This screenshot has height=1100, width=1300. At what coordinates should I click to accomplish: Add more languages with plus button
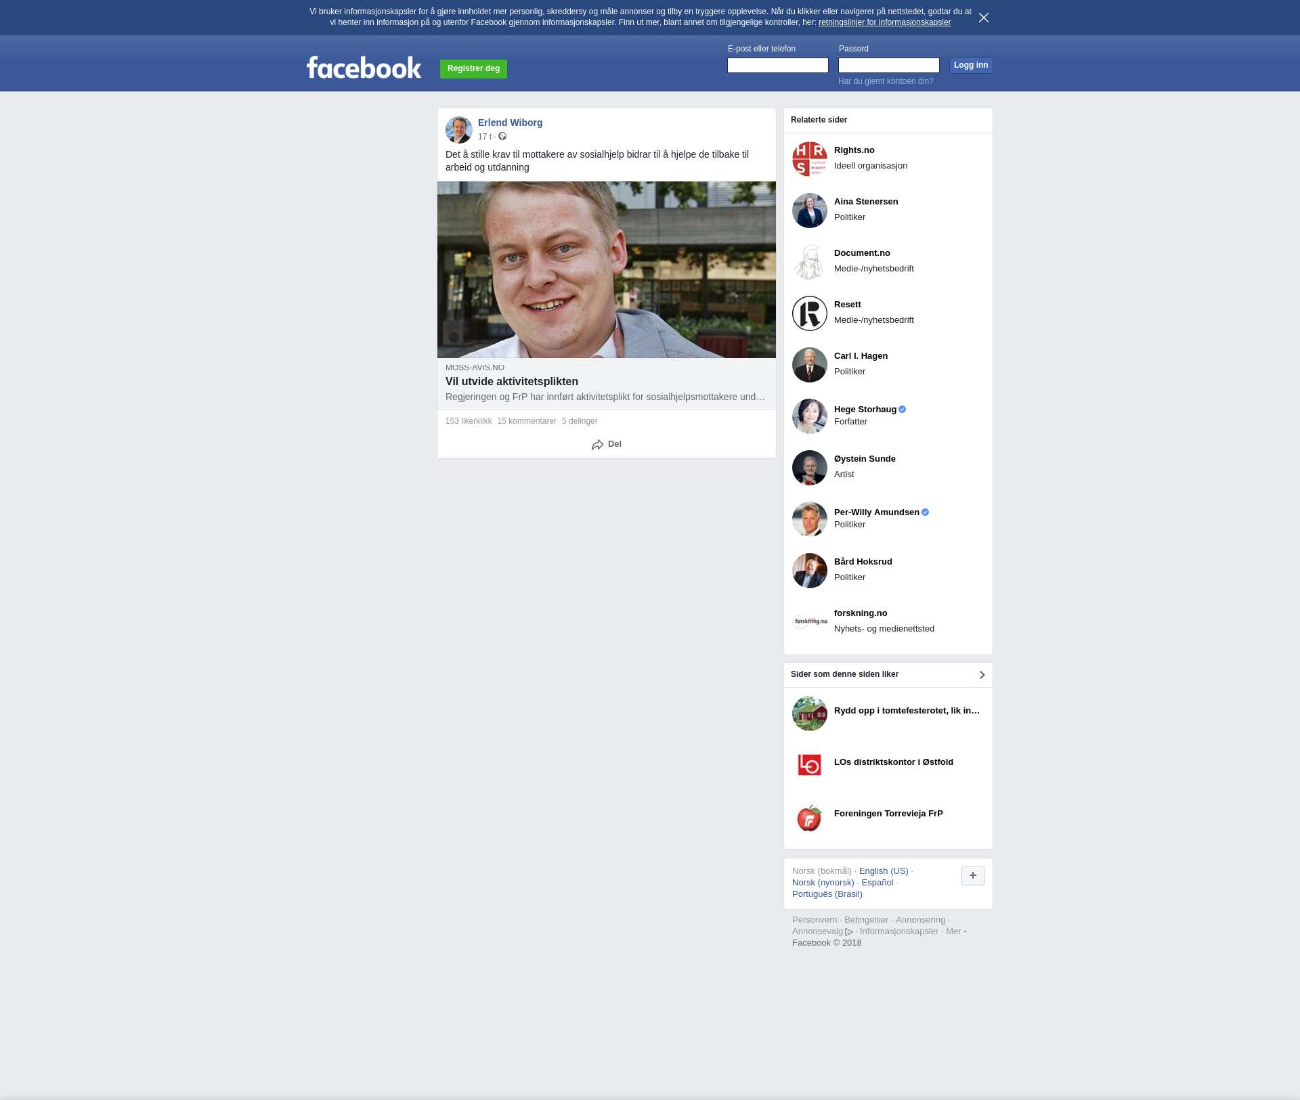point(973,876)
